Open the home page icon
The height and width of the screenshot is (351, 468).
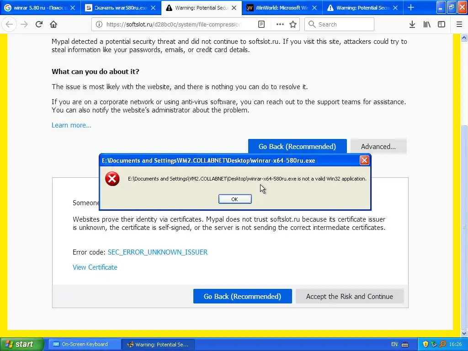pyautogui.click(x=53, y=25)
